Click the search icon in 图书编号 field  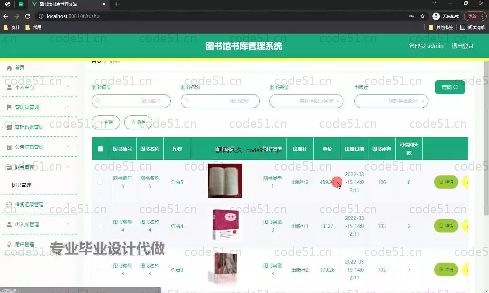(98, 101)
